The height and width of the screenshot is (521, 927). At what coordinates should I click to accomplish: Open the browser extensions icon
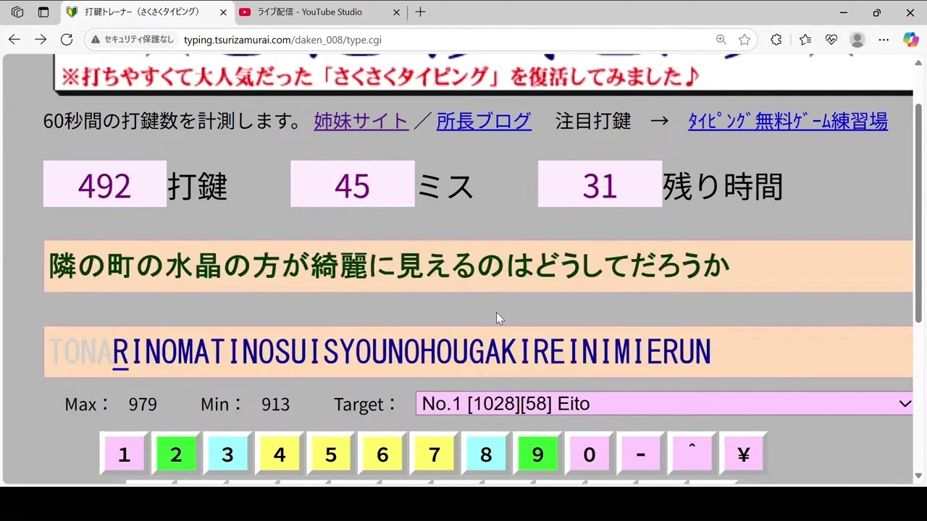click(x=776, y=40)
